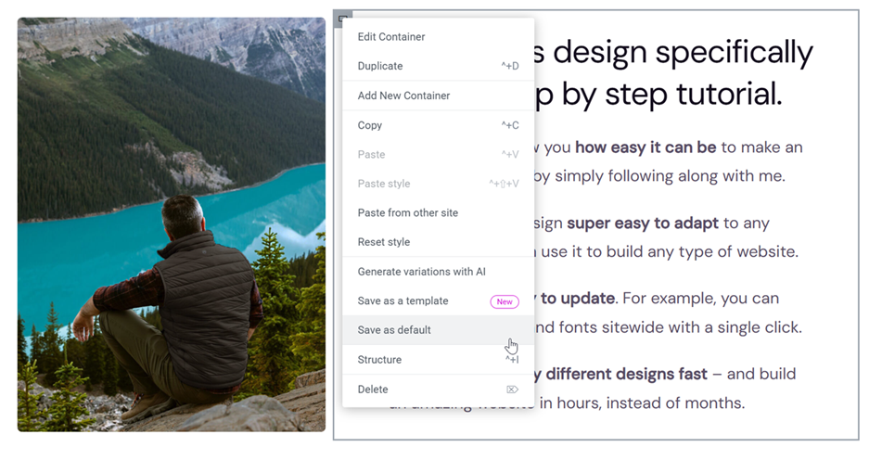Click the container handle icon above the menu
The width and height of the screenshot is (882, 460).
tap(341, 19)
